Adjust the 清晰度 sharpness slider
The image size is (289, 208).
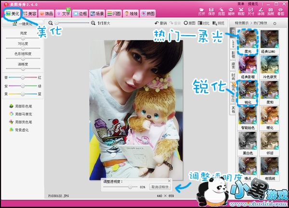point(23,69)
